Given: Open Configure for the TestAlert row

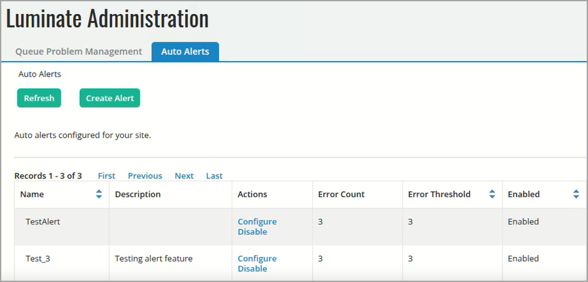Looking at the screenshot, I should tap(257, 222).
